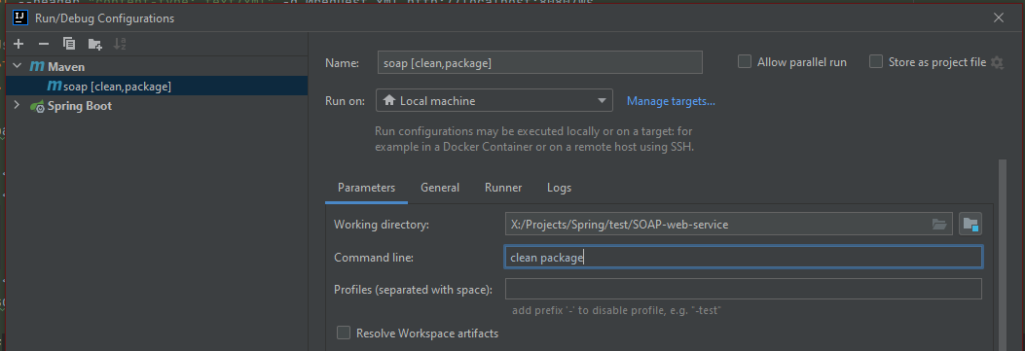Move configuration into new folder icon
The height and width of the screenshot is (351, 1025).
[x=94, y=44]
